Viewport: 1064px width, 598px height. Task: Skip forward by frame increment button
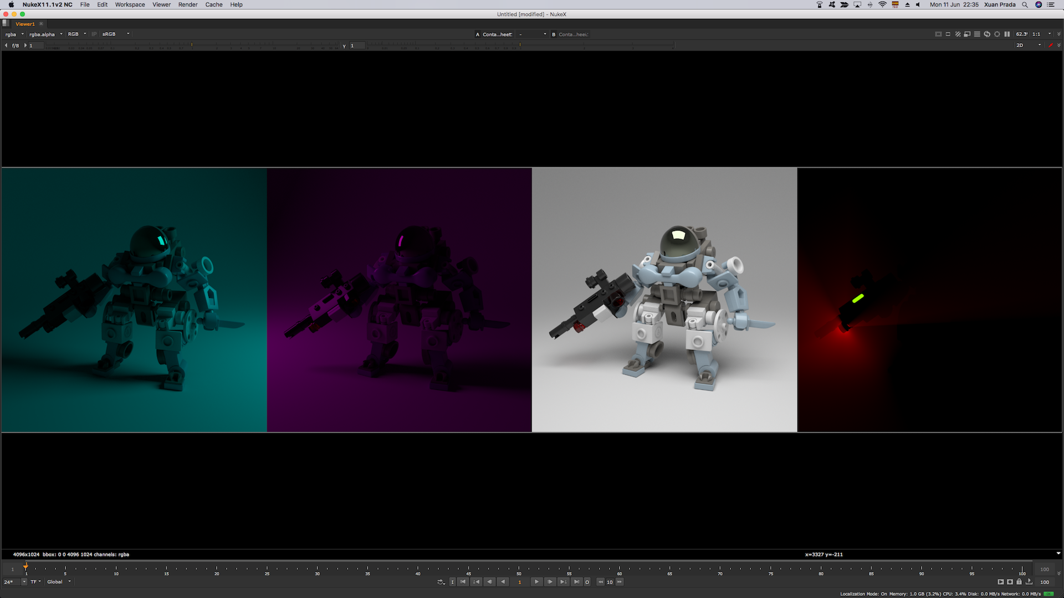click(620, 581)
